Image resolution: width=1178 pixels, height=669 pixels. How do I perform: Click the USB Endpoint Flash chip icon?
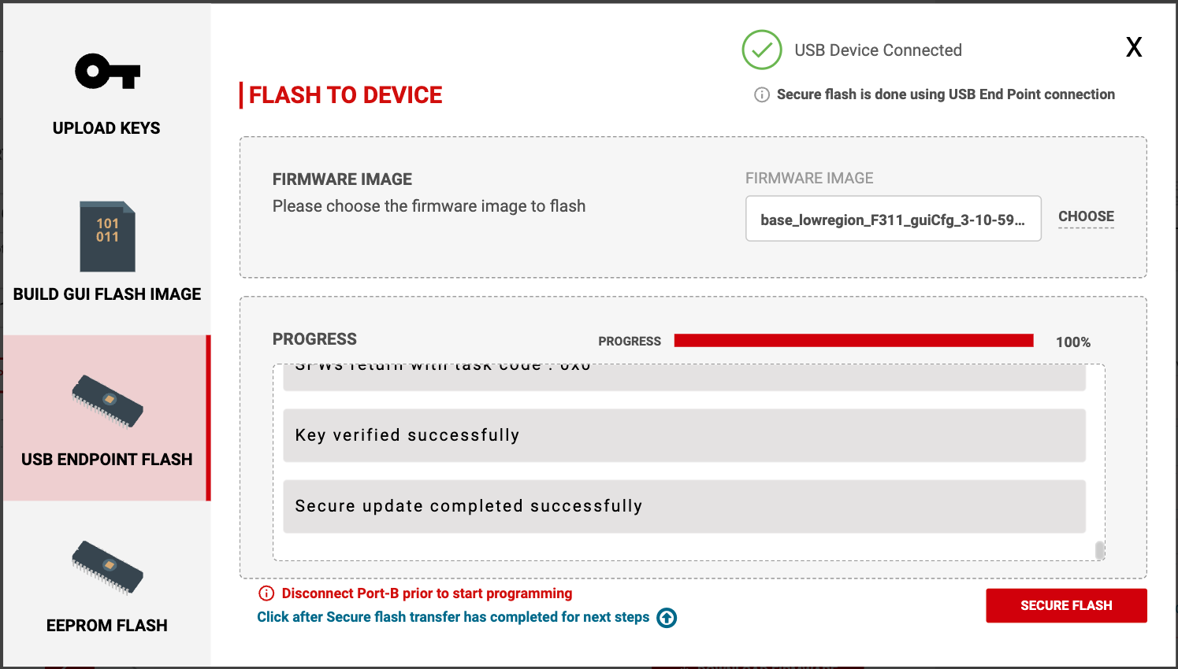pyautogui.click(x=107, y=401)
